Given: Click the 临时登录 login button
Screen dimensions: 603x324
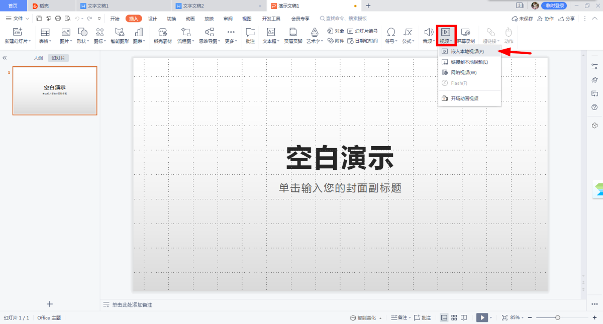Looking at the screenshot, I should [x=553, y=6].
